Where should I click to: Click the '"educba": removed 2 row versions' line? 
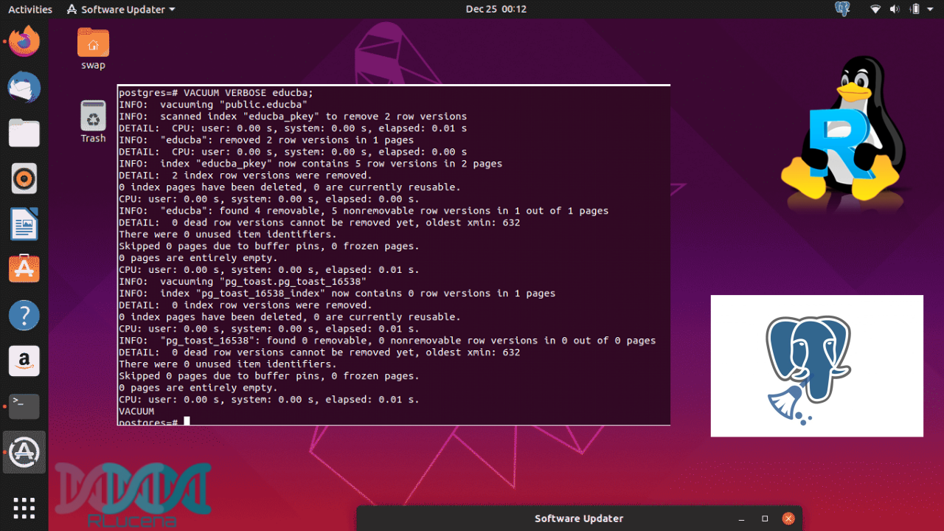[x=266, y=140]
